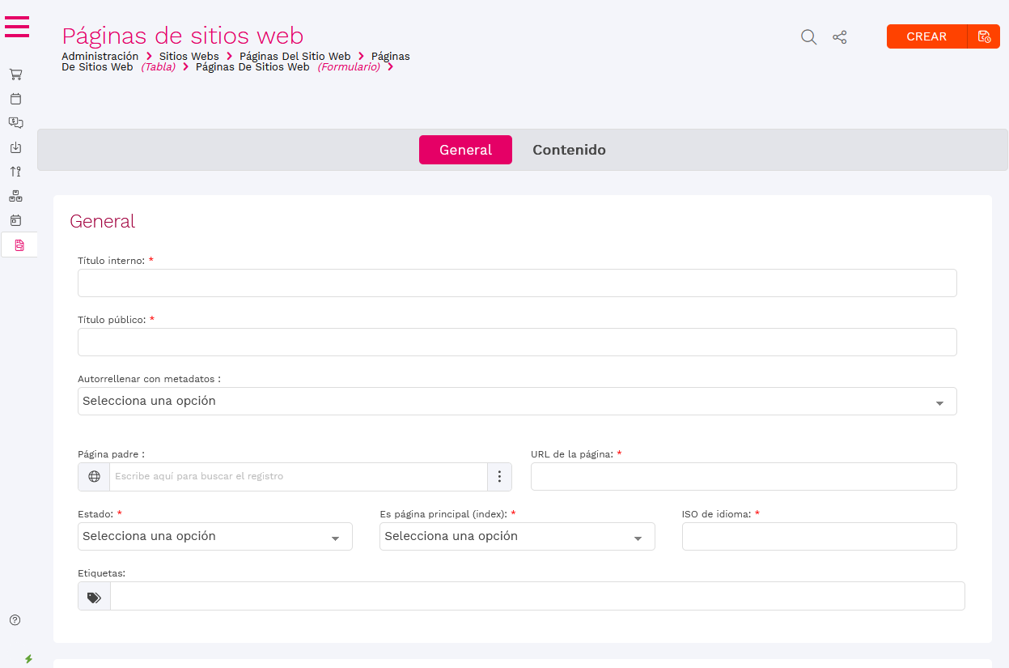The height and width of the screenshot is (668, 1009).
Task: Click the shopping cart sidebar icon
Action: point(15,74)
